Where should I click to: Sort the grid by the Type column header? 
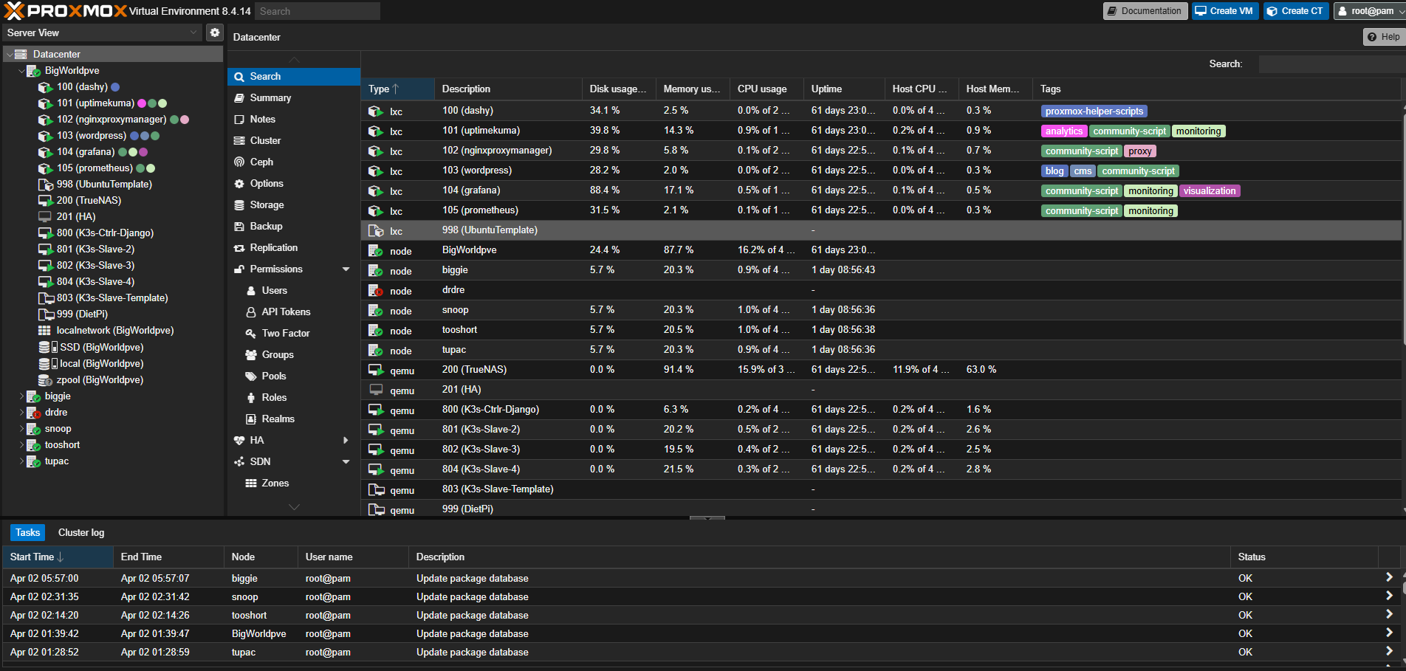click(x=397, y=89)
